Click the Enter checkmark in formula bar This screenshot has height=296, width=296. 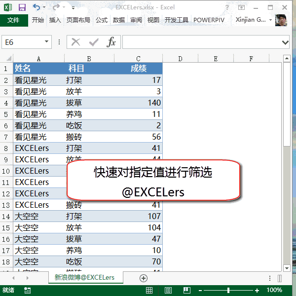[93, 42]
